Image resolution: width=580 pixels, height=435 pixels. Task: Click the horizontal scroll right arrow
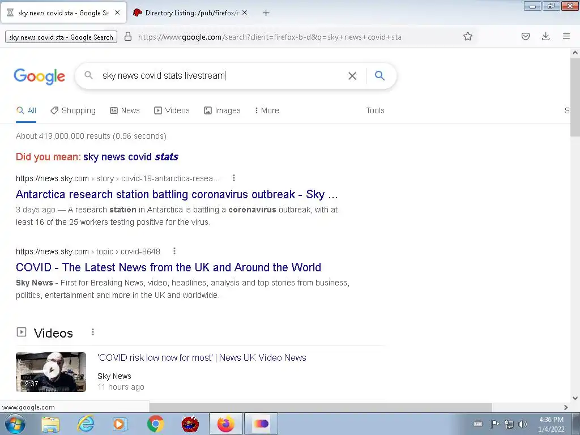click(x=566, y=407)
